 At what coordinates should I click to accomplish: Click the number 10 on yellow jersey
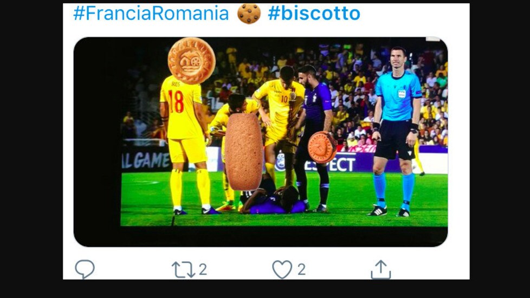pyautogui.click(x=285, y=99)
